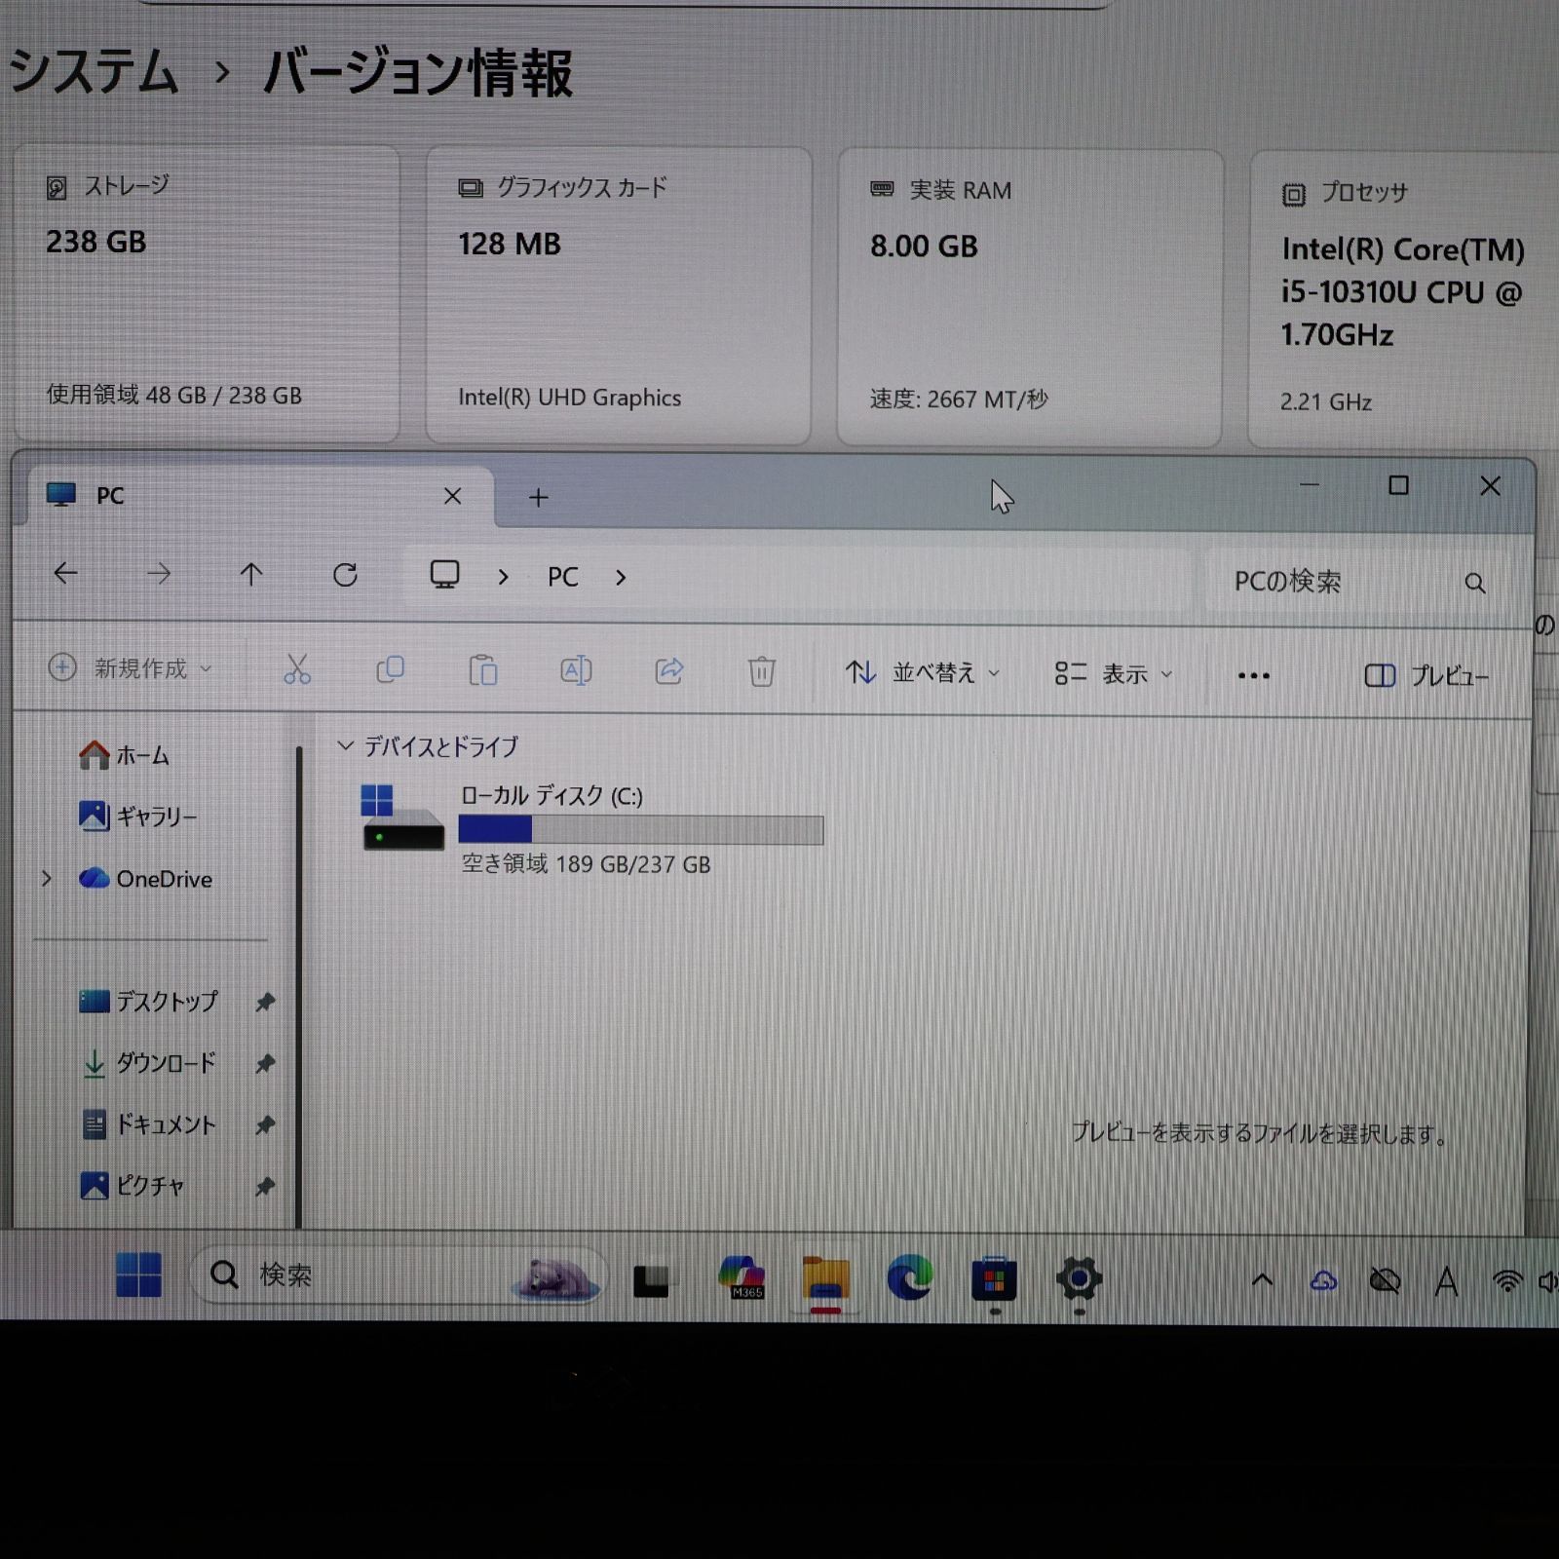
Task: Navigate to ホーム in the sidebar
Action: tap(141, 754)
